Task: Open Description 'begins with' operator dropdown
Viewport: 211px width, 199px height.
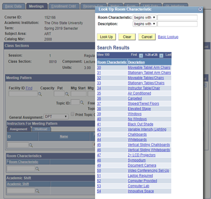Action: pyautogui.click(x=144, y=24)
